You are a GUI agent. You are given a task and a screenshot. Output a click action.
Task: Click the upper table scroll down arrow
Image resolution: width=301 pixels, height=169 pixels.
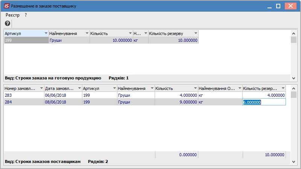tap(293, 78)
